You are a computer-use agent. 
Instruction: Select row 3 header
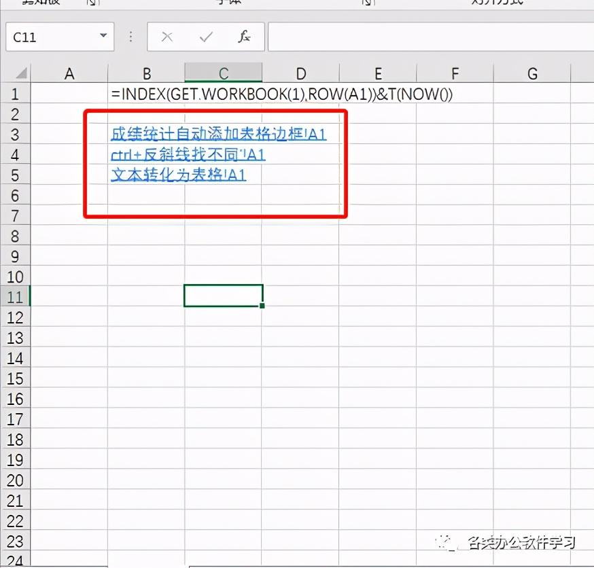point(15,135)
